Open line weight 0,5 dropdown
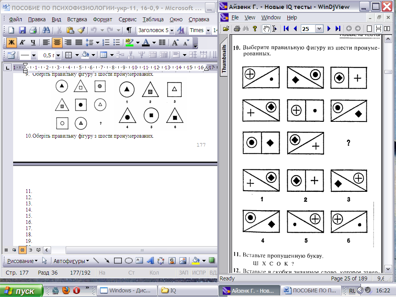This screenshot has height=297, width=396. pos(58,55)
